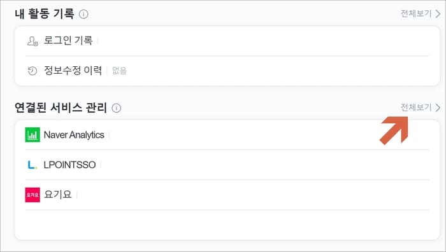Image resolution: width=446 pixels, height=252 pixels.
Task: Click the 연결된 서비스 관리 section heading
Action: pos(61,108)
